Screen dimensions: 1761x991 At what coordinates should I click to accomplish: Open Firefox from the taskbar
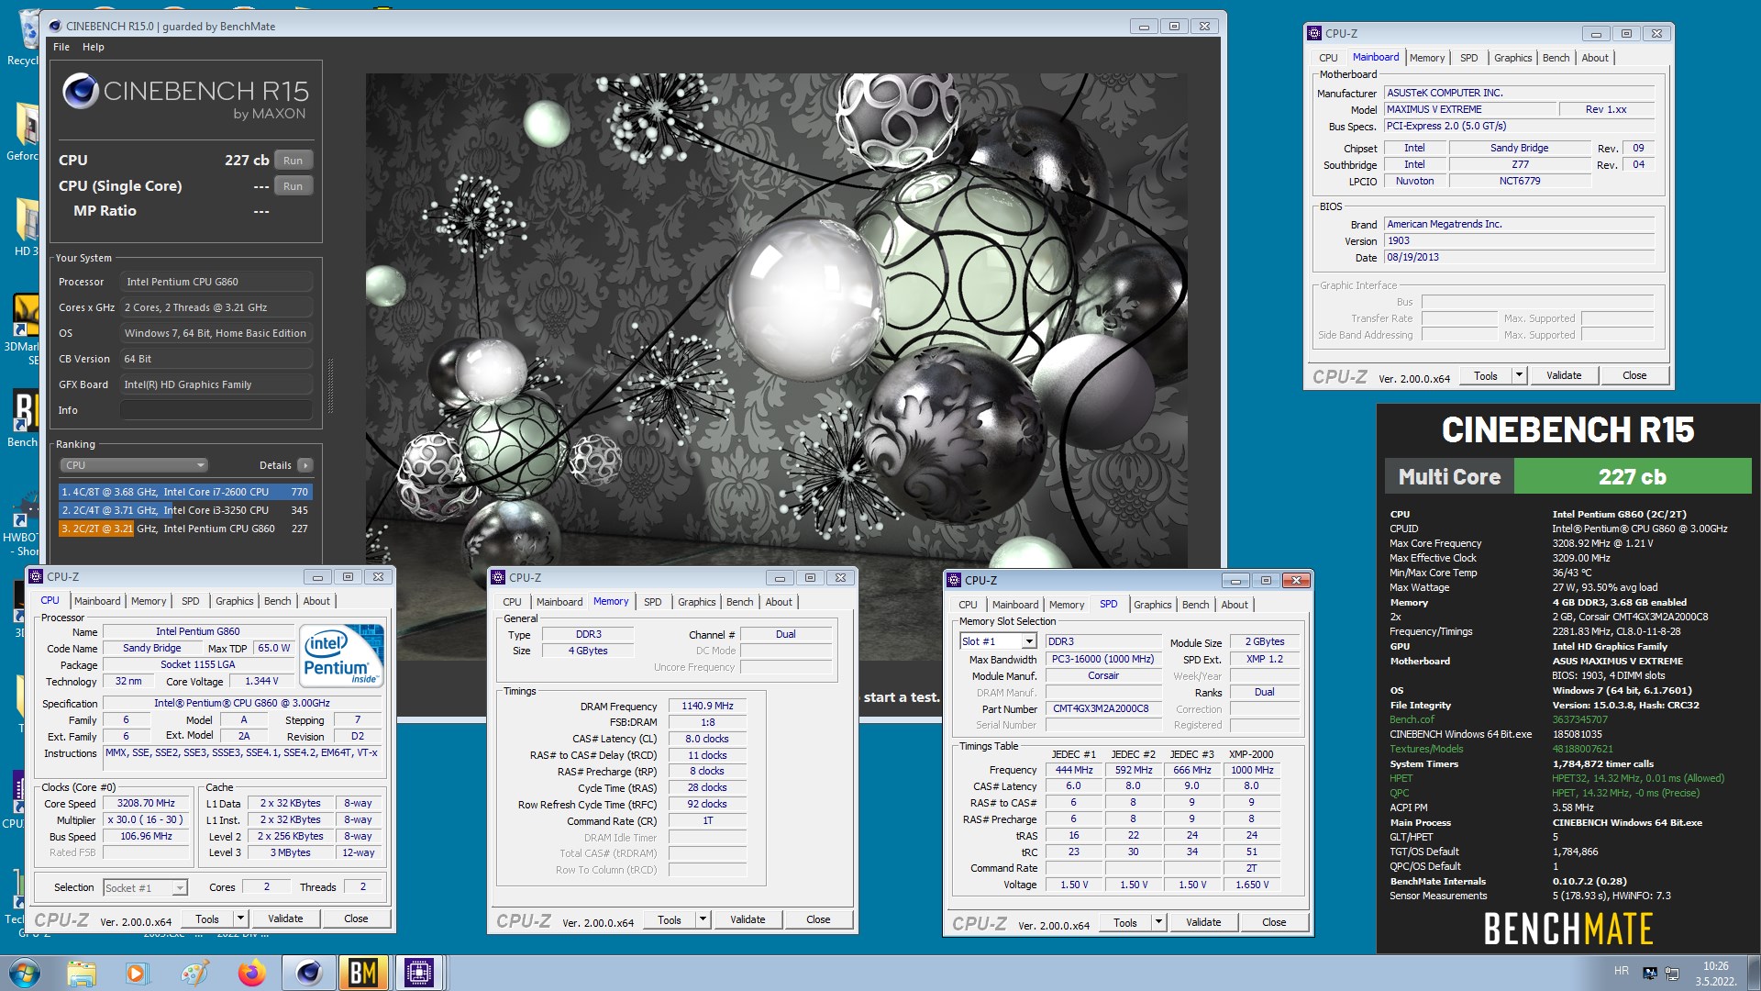point(250,973)
